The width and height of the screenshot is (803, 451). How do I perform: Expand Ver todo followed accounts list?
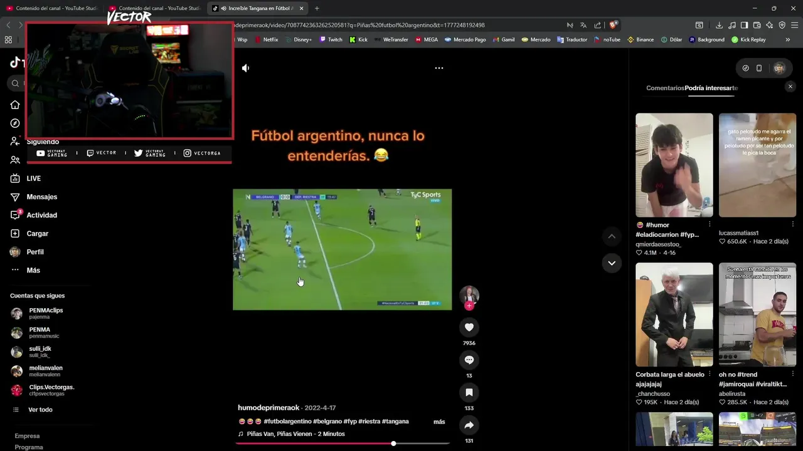click(x=40, y=410)
